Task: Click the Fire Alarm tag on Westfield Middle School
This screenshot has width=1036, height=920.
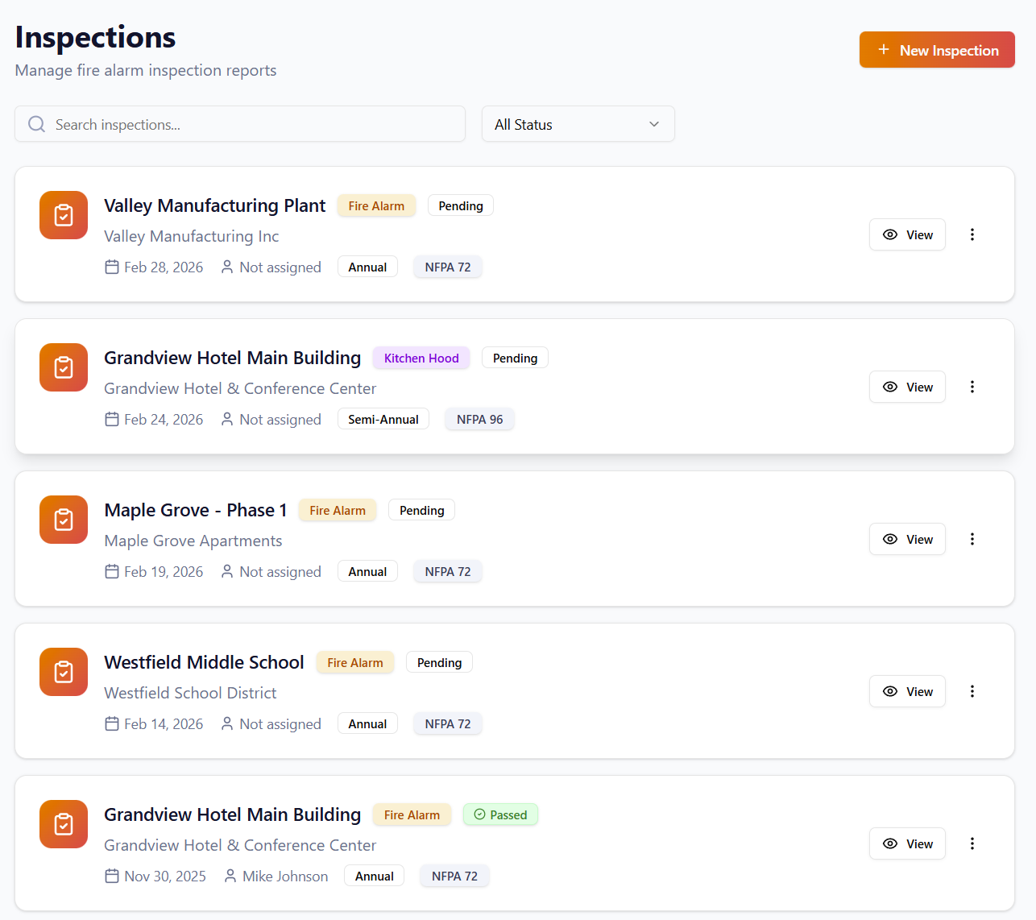Action: point(355,662)
